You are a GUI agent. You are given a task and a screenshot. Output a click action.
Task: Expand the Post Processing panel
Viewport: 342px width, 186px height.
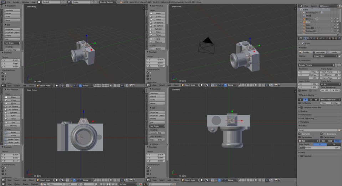click(x=307, y=118)
